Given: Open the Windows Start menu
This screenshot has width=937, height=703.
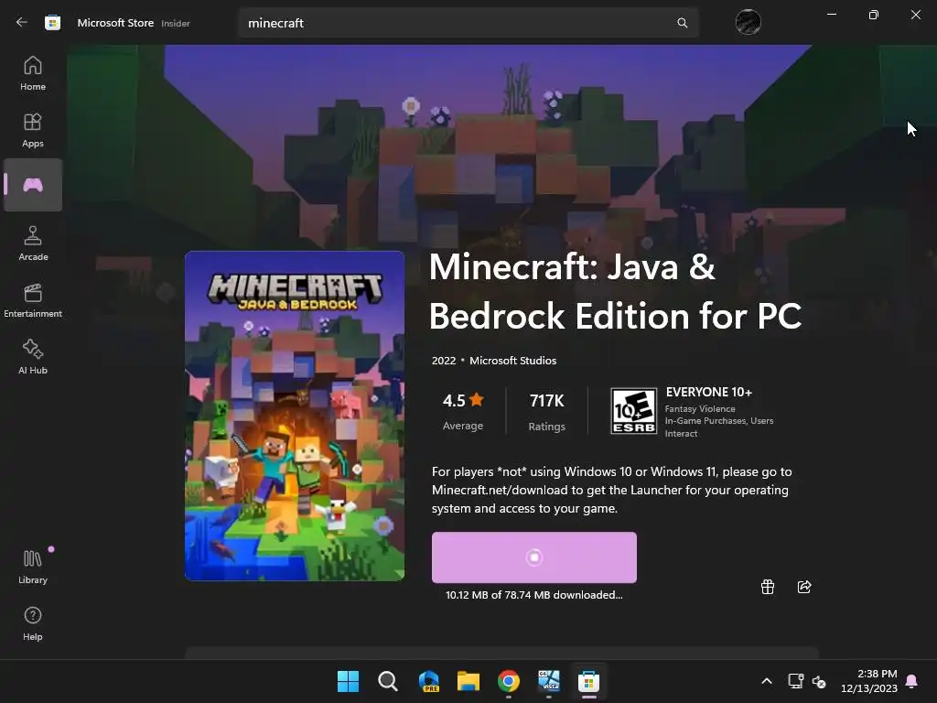Looking at the screenshot, I should [x=348, y=681].
